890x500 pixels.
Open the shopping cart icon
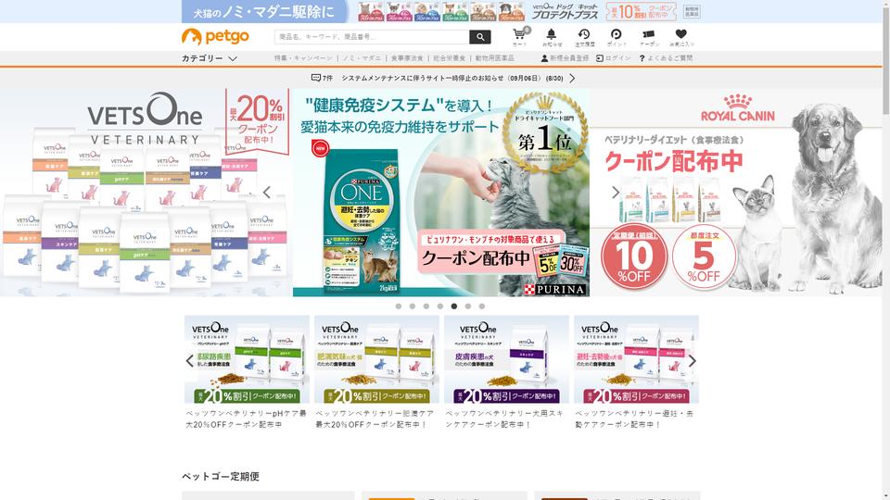[519, 37]
